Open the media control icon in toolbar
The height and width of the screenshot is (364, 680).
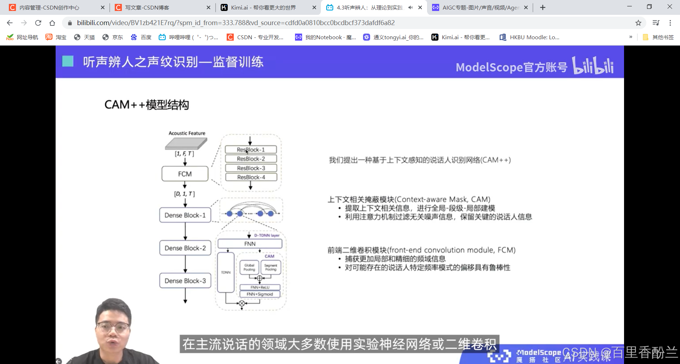[656, 23]
